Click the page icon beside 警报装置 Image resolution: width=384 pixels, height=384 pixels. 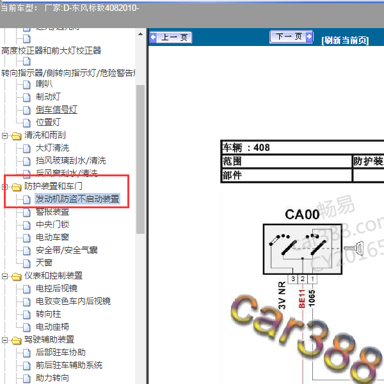click(27, 212)
